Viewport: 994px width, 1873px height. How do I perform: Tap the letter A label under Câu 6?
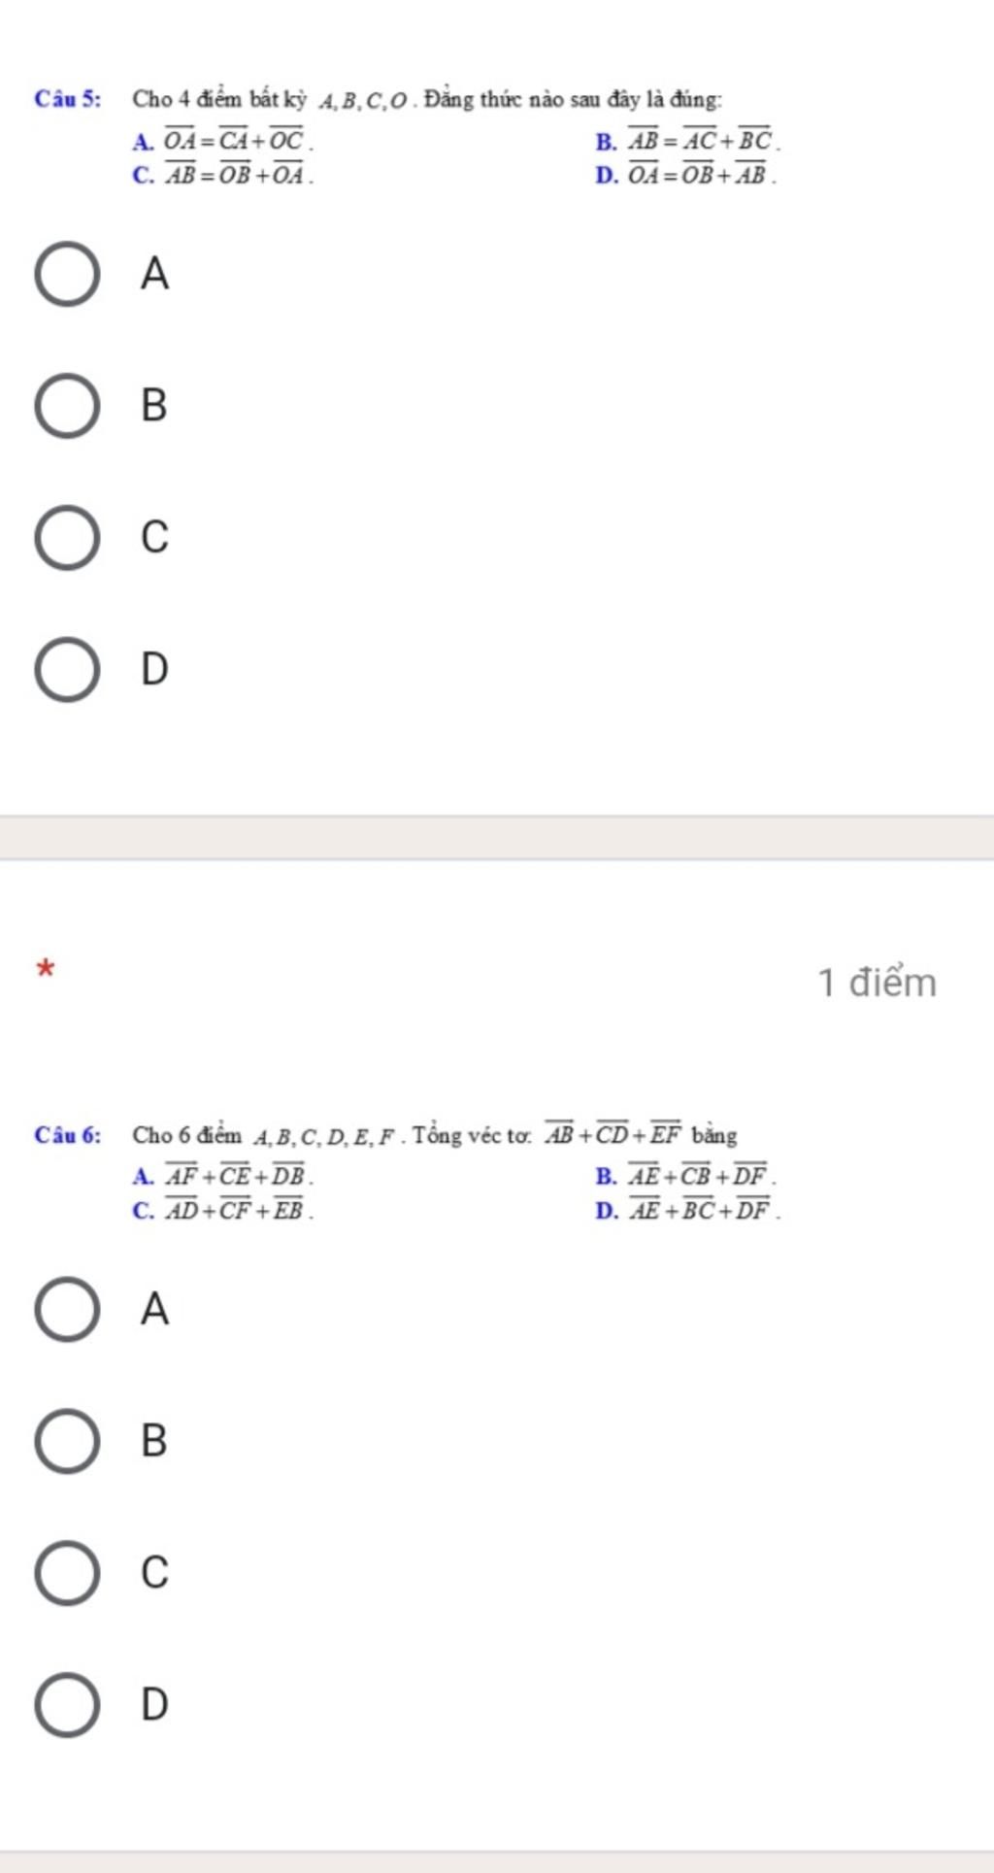pyautogui.click(x=154, y=1309)
